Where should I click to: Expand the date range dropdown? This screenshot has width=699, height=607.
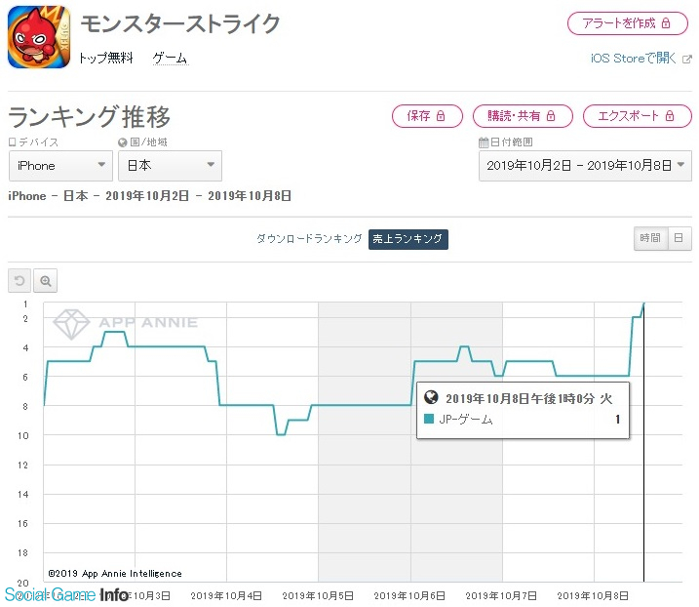[x=585, y=166]
